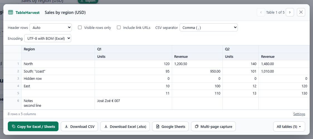This screenshot has height=139, width=313.
Task: Click the 'Table 1 of 5' label
Action: [x=275, y=12]
